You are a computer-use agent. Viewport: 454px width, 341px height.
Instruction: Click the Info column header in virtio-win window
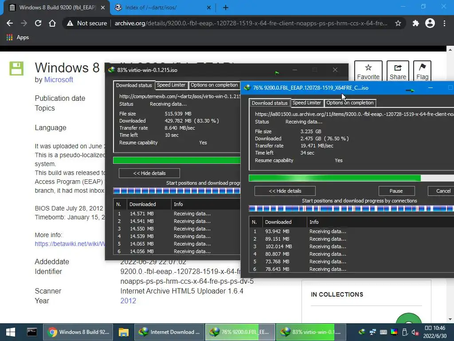click(206, 204)
